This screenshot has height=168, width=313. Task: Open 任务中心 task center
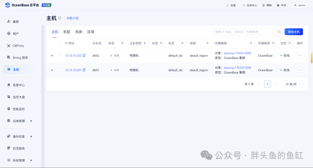tap(250, 5)
